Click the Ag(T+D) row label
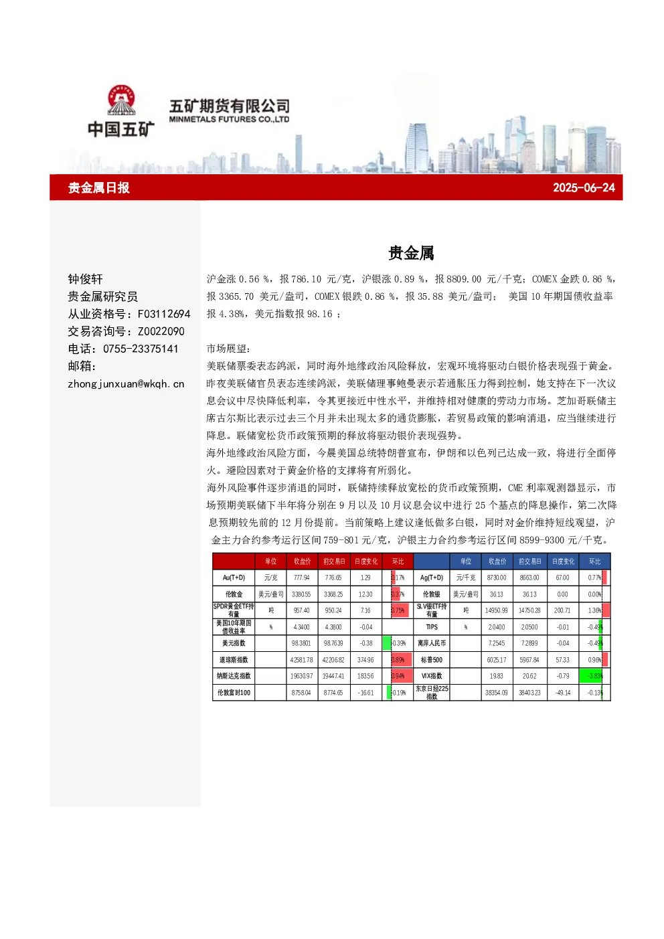 [432, 578]
